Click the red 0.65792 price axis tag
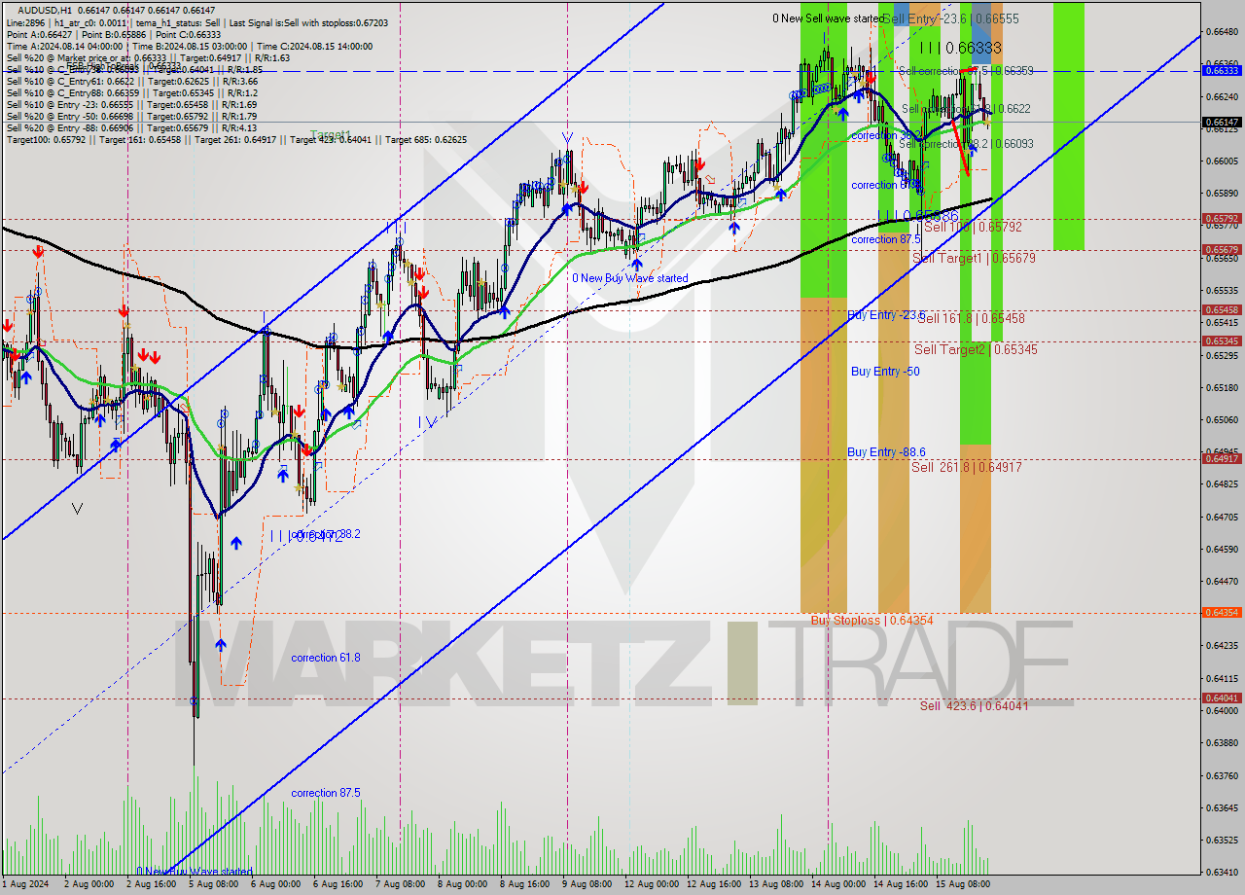The width and height of the screenshot is (1245, 895). (x=1222, y=219)
